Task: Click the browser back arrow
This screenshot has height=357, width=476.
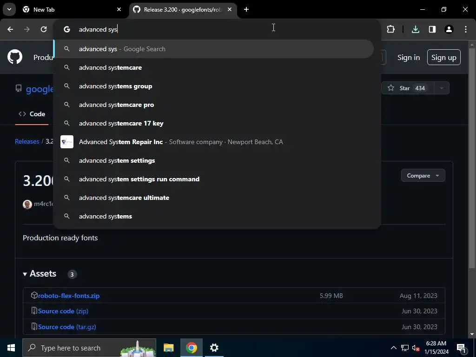Action: (10, 29)
